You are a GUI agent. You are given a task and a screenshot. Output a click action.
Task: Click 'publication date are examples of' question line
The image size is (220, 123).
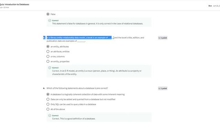click(66, 41)
